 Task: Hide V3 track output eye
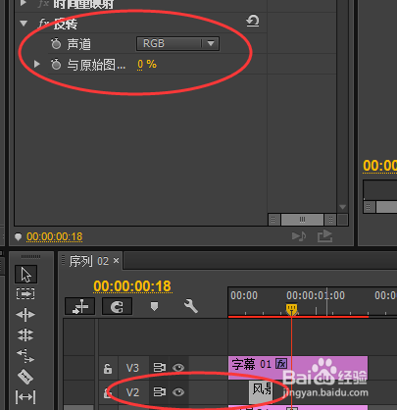tap(178, 368)
